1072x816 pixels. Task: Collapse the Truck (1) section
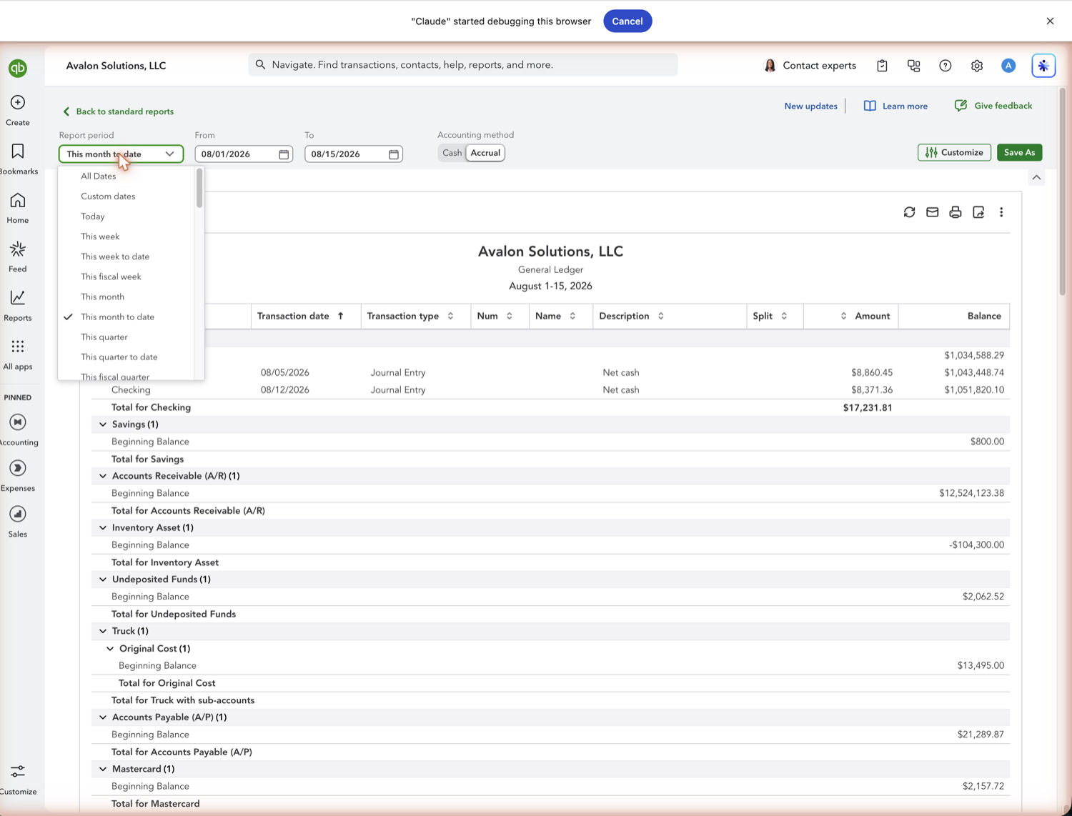click(x=103, y=631)
